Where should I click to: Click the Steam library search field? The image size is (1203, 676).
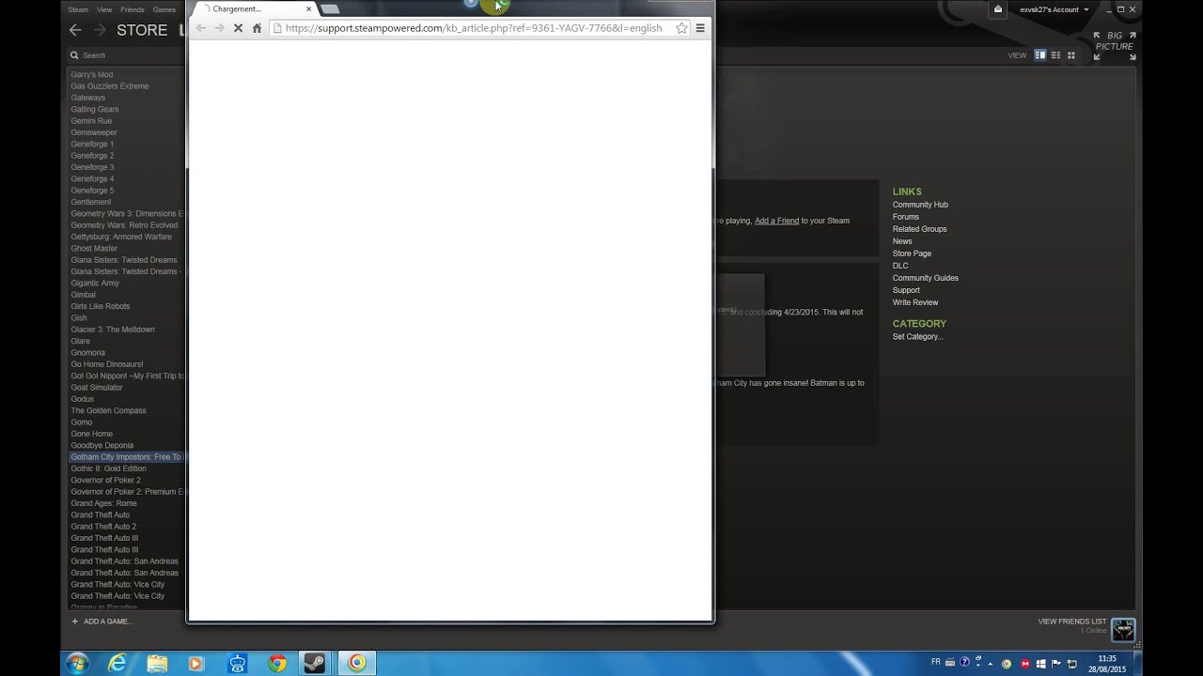127,55
